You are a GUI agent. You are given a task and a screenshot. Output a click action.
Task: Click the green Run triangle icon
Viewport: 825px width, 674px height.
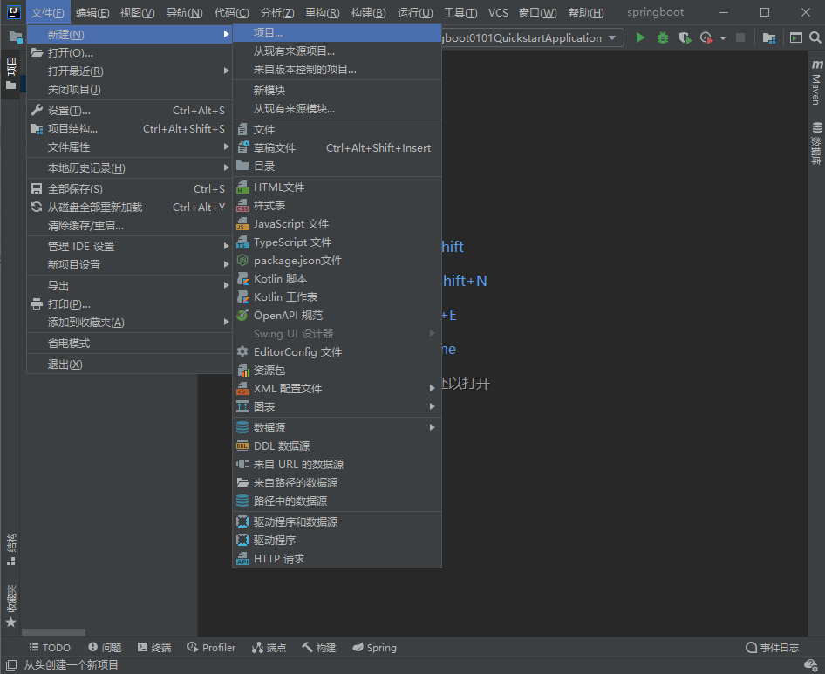[640, 37]
